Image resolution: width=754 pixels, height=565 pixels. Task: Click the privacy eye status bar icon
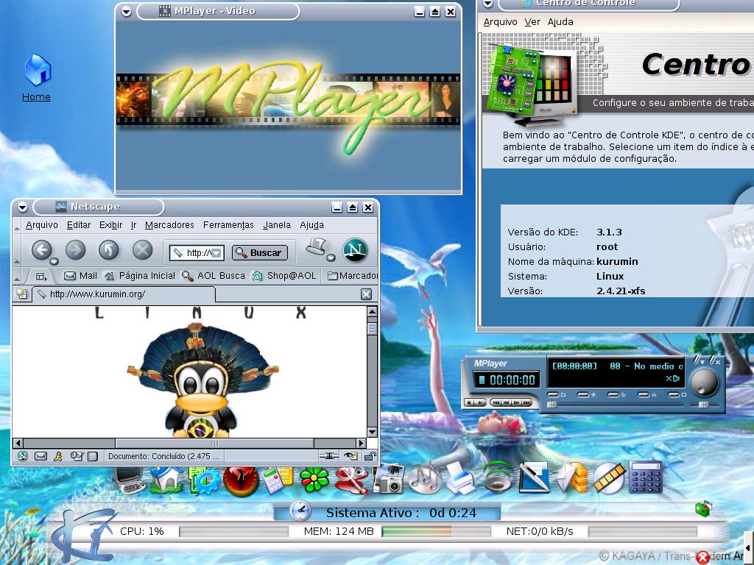(350, 456)
